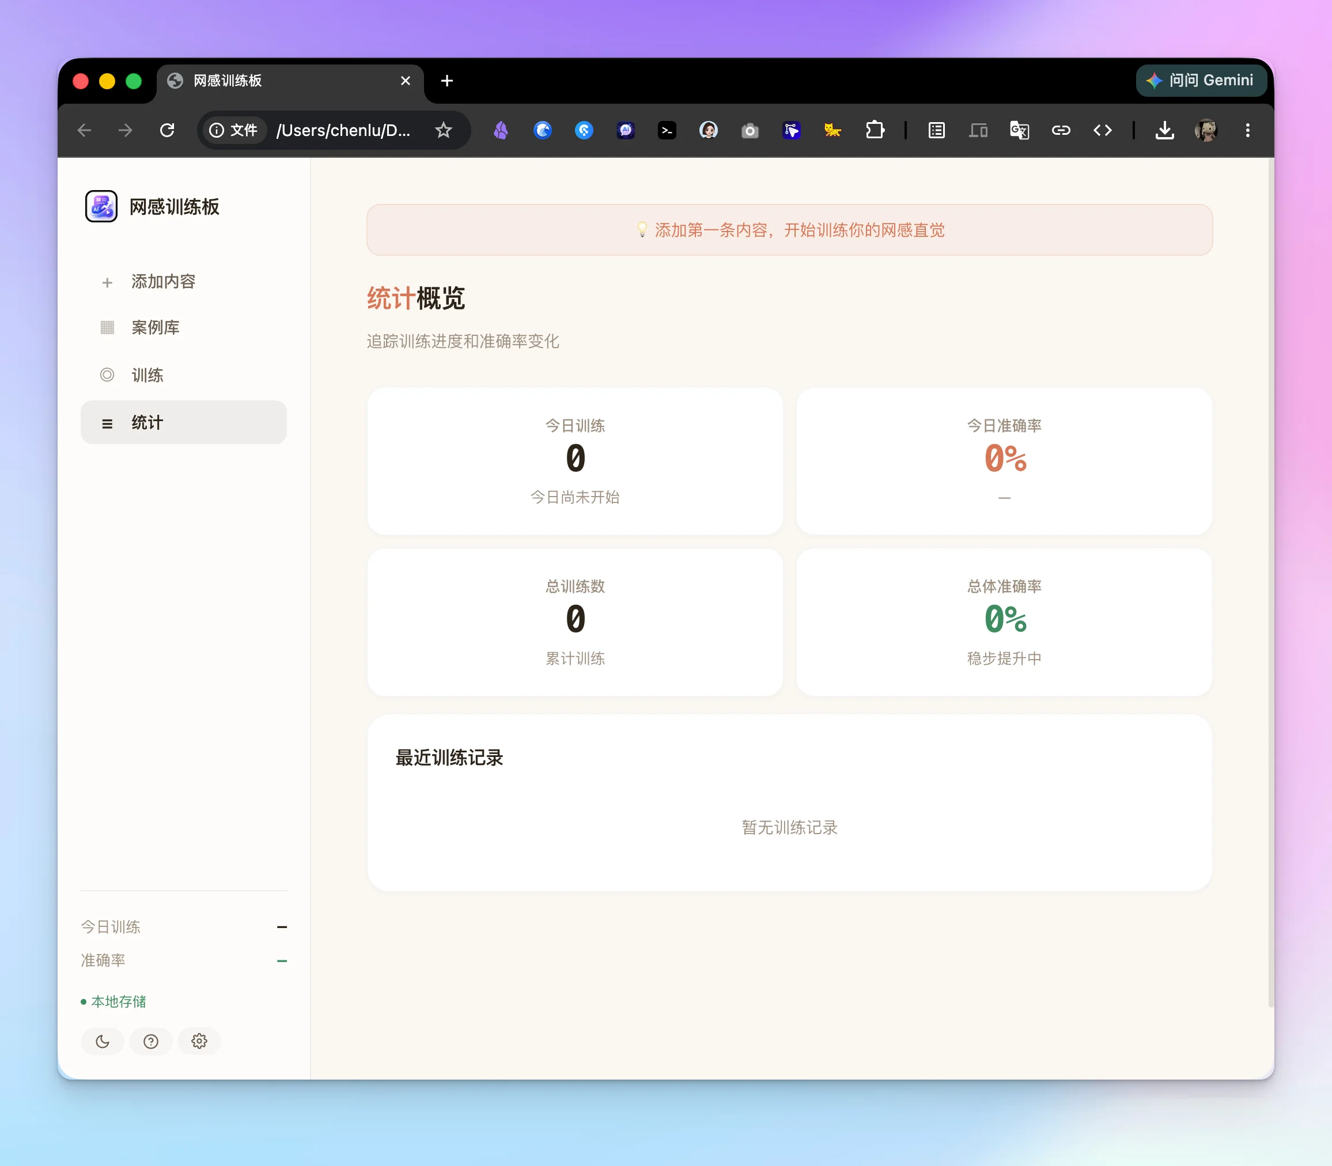Toggle dark mode with the moon icon

coord(102,1041)
